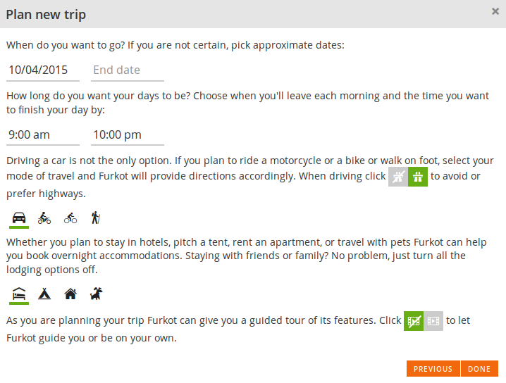The image size is (506, 383).
Task: Click the PREVIOUS button
Action: (x=433, y=369)
